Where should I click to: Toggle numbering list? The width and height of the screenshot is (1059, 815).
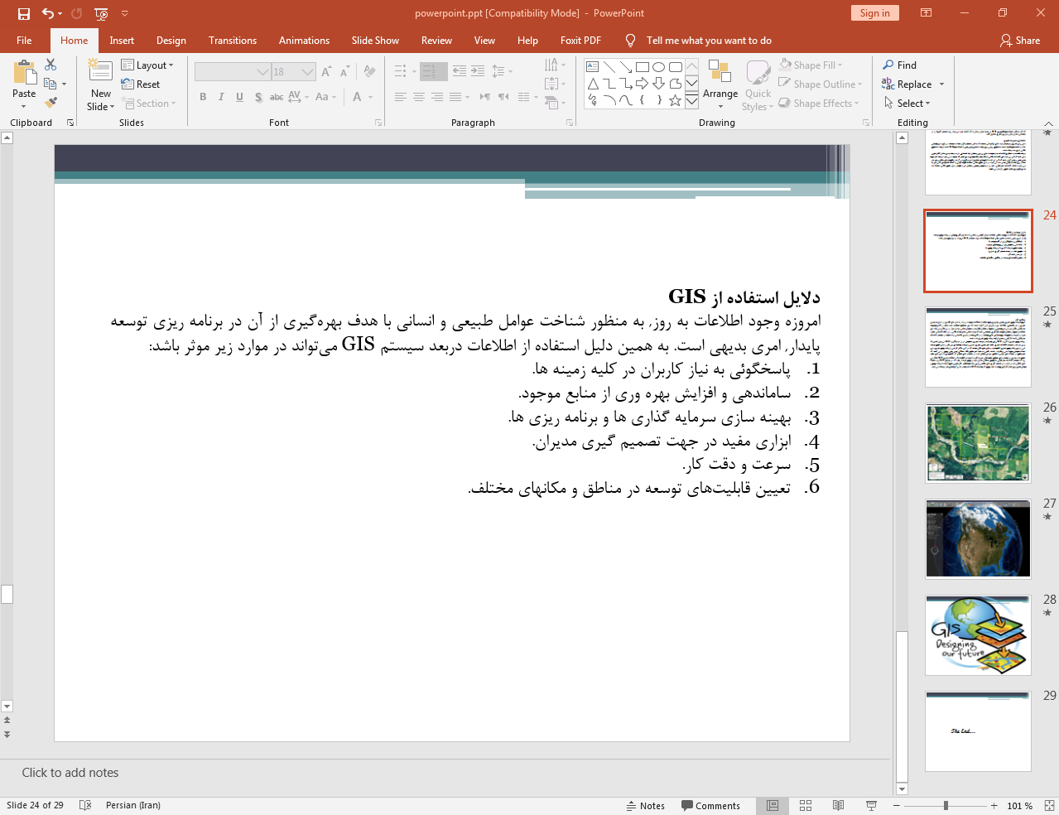tap(429, 71)
